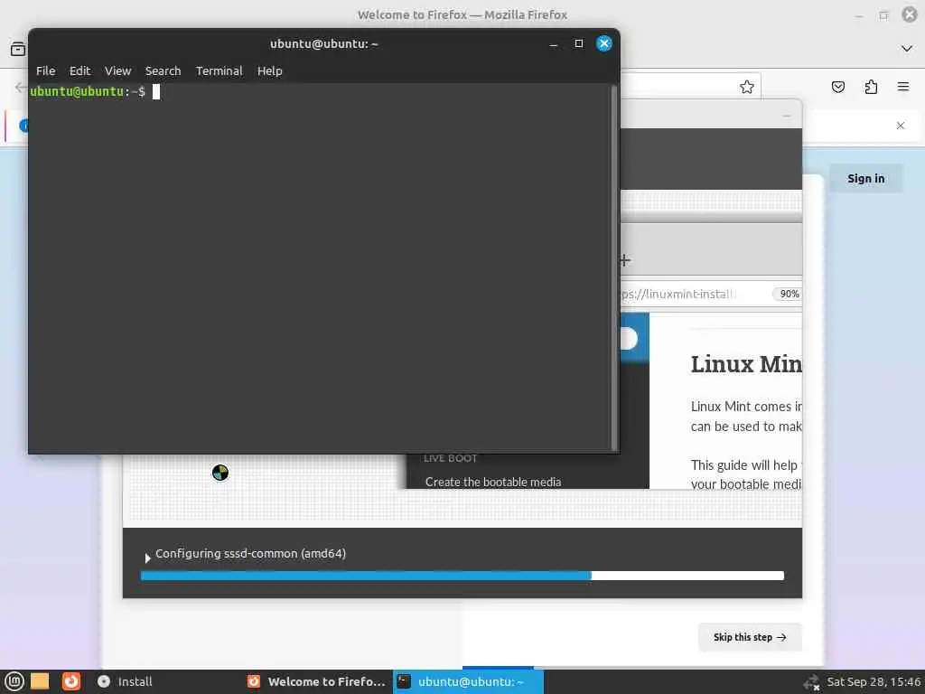
Task: Click the installer progress bar
Action: pyautogui.click(x=462, y=576)
